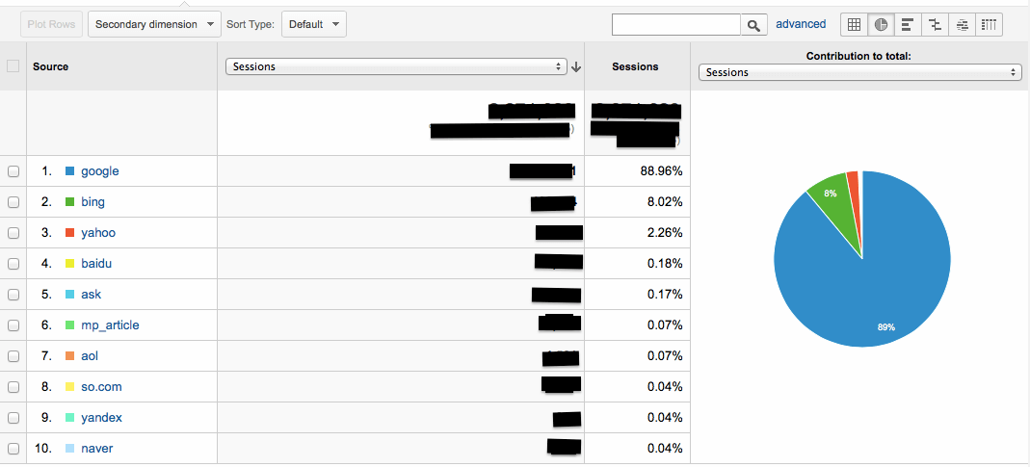The image size is (1030, 467).
Task: Tick the checkbox for yandex row
Action: click(13, 419)
